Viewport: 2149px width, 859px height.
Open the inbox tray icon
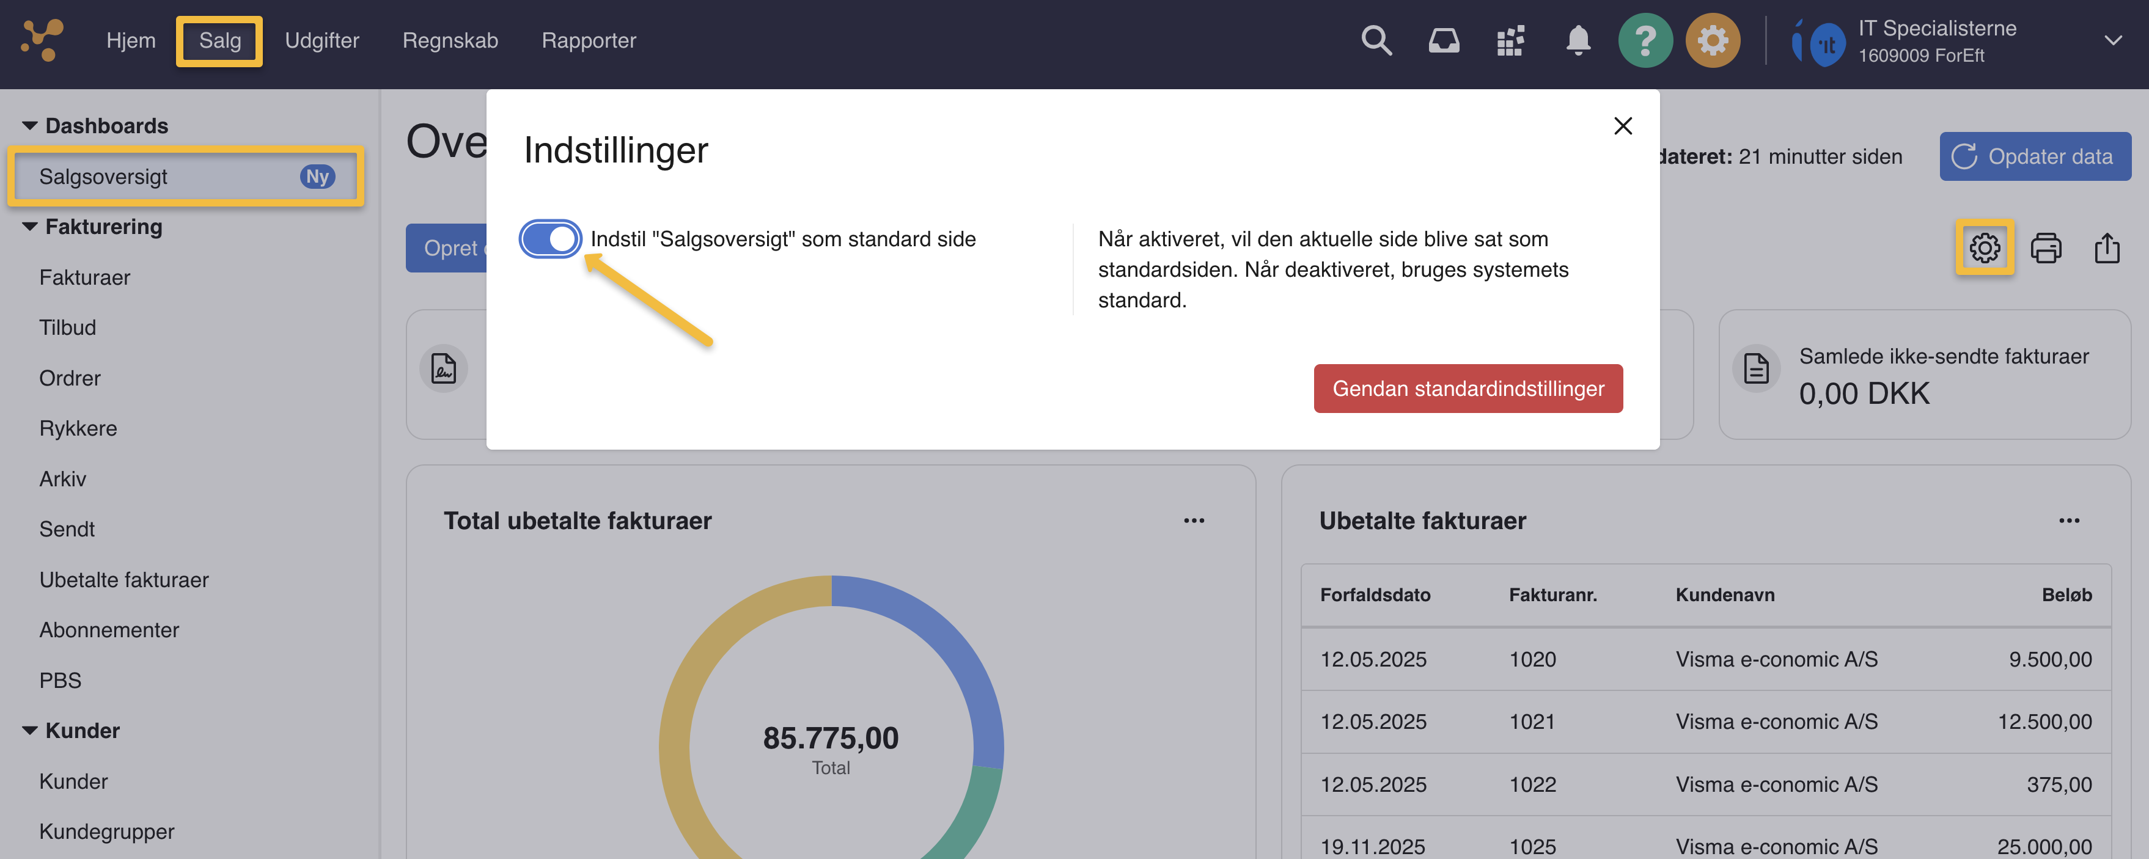point(1443,40)
